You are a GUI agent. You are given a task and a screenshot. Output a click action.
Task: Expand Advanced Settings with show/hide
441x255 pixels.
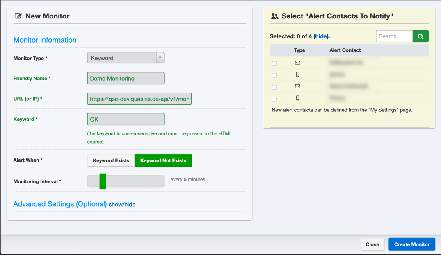122,205
